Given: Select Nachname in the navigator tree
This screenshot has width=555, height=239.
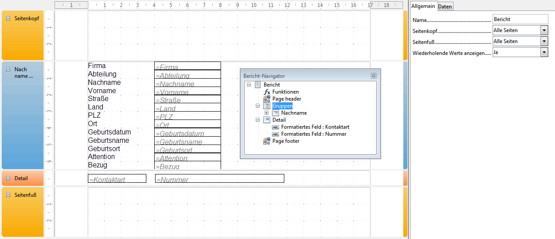Looking at the screenshot, I should (294, 113).
